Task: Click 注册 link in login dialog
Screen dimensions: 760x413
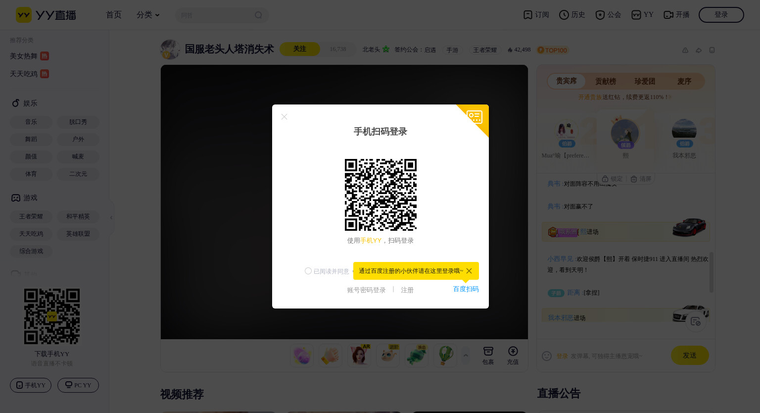Action: (407, 290)
